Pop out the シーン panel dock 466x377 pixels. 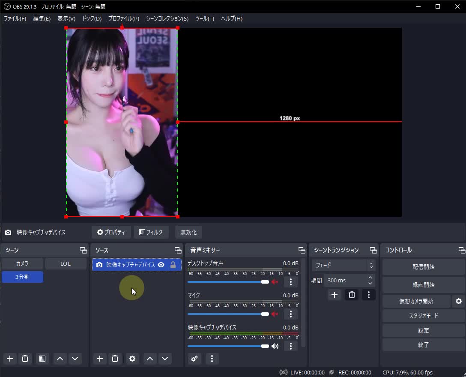click(82, 249)
